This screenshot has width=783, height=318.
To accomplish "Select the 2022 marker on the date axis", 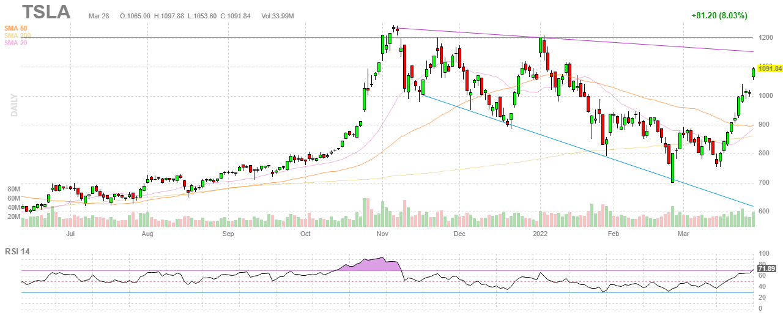I will click(x=540, y=234).
